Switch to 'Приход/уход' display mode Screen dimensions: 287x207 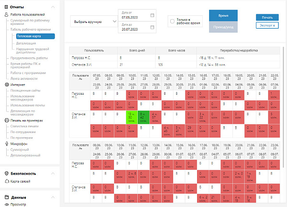coord(223,27)
